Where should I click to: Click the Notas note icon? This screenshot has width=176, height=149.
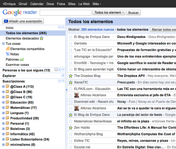[x=8, y=54]
